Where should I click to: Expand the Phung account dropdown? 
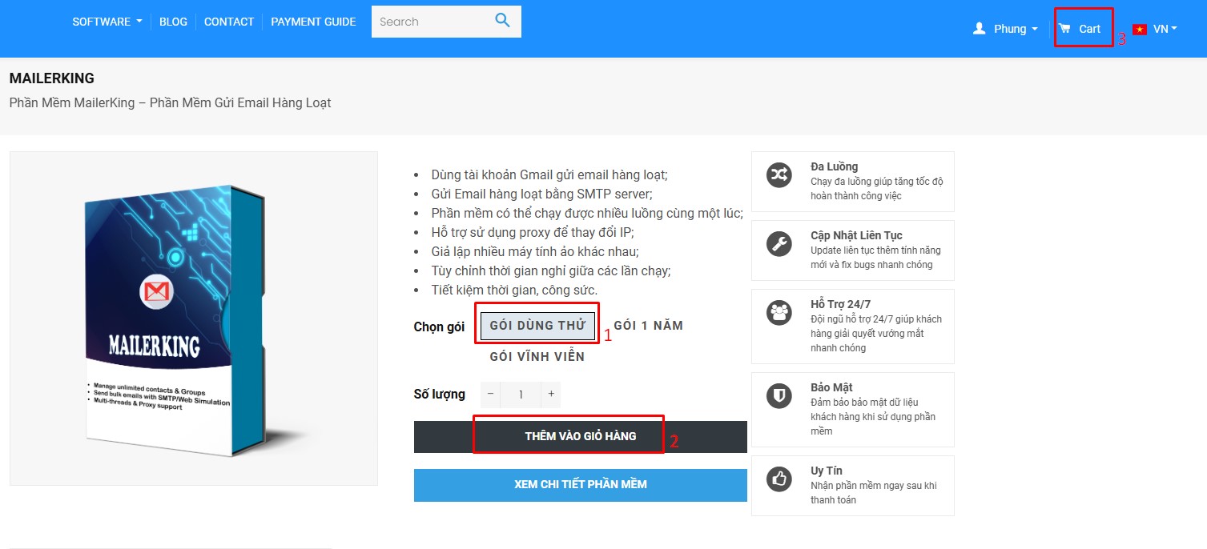1016,29
